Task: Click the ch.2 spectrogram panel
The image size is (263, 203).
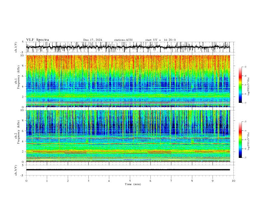Action: coord(128,136)
